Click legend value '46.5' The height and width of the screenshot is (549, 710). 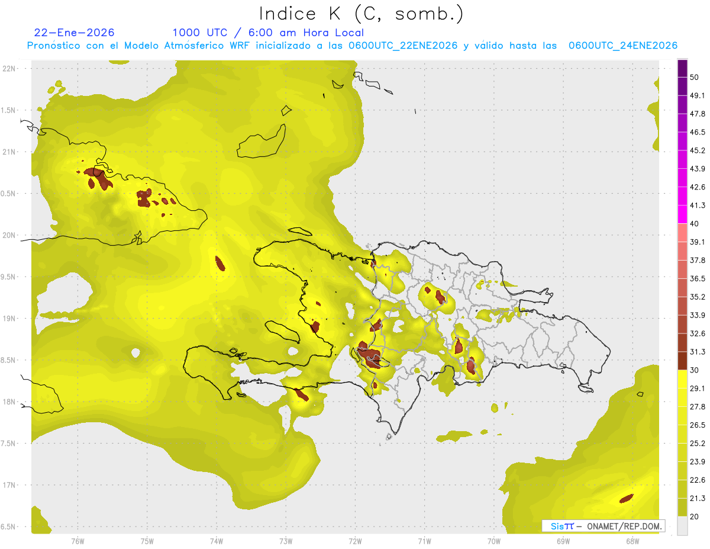[x=697, y=132]
